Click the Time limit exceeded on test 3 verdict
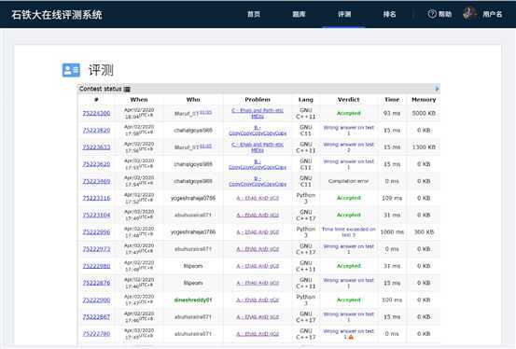Viewport: 516px width, 349px height. (348, 232)
